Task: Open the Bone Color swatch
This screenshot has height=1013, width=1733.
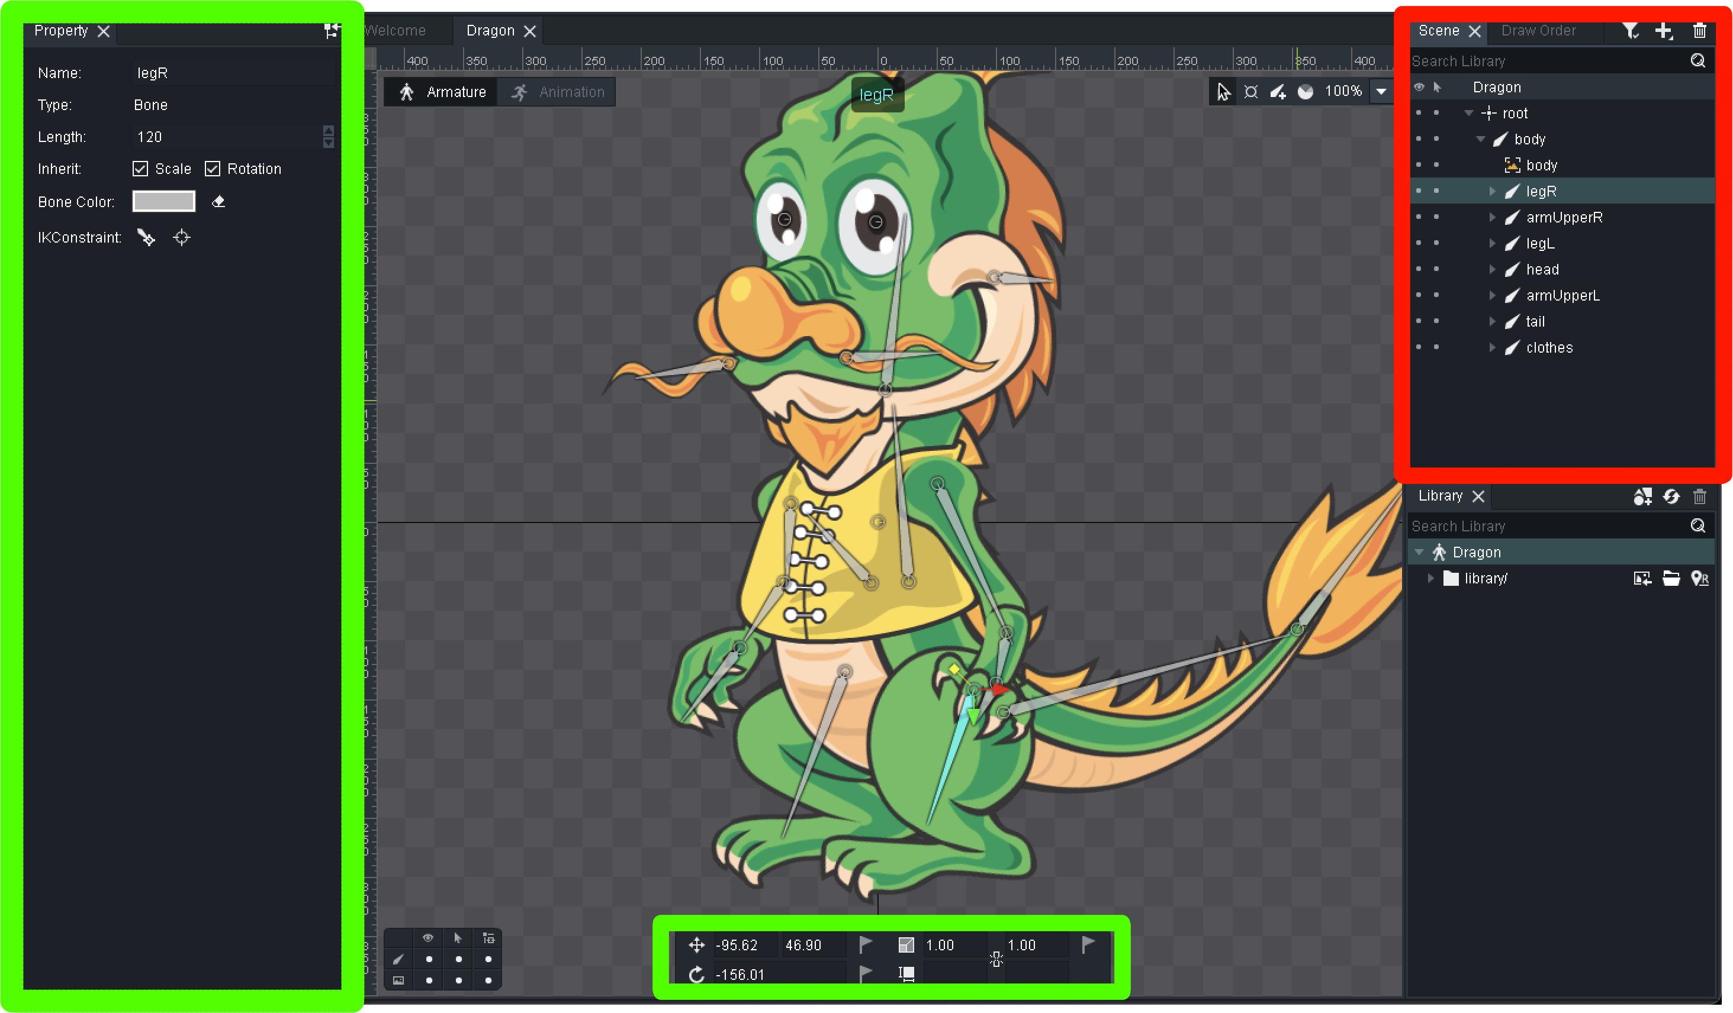Action: (163, 201)
